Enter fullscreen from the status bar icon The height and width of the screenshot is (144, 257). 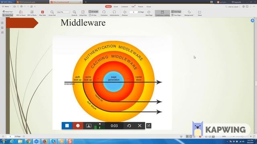254,136
